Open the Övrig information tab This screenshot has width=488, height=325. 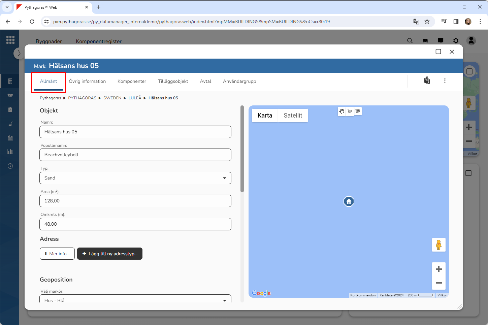[x=87, y=82]
